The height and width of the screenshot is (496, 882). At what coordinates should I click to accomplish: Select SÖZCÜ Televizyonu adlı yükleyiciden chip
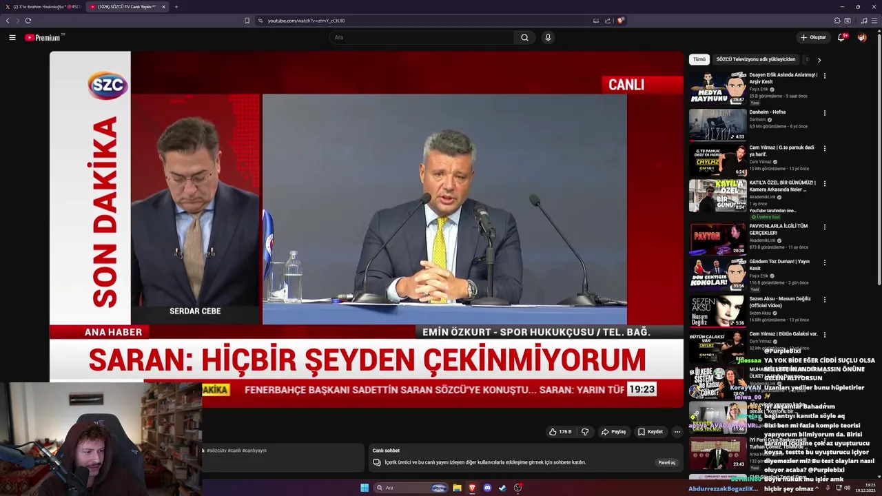point(755,60)
